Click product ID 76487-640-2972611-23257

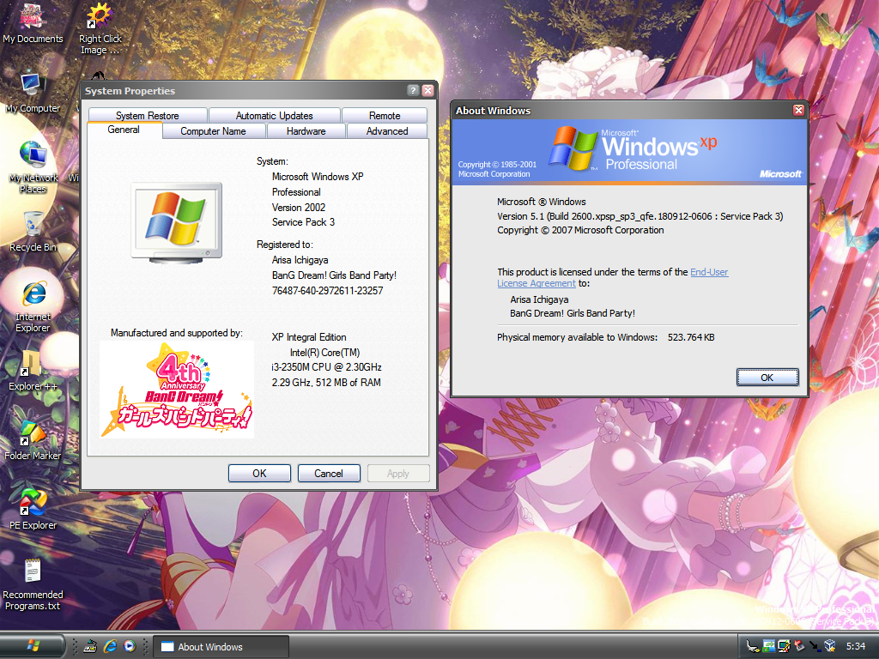tap(327, 291)
